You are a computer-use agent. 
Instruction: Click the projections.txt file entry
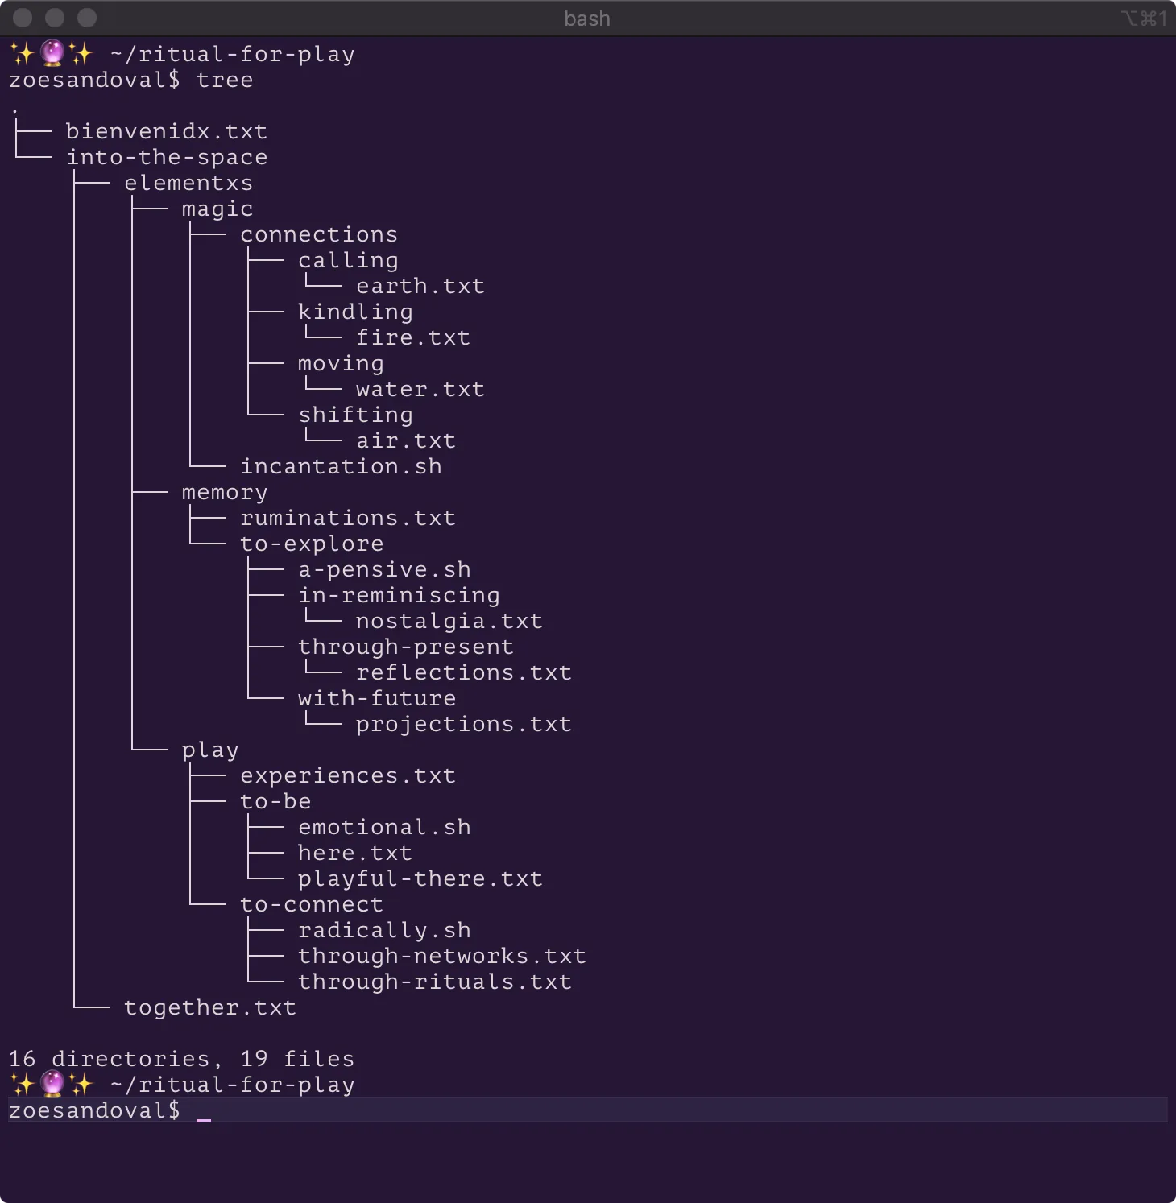[x=464, y=725]
